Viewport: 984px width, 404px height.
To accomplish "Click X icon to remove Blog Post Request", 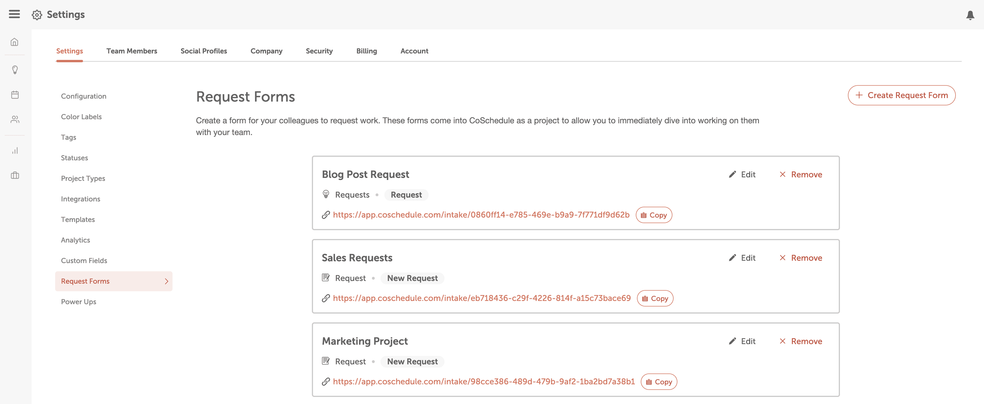I will (782, 175).
